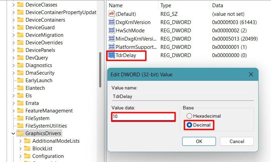
Task: Click the FileSystem folder icon
Action: pyautogui.click(x=20, y=118)
